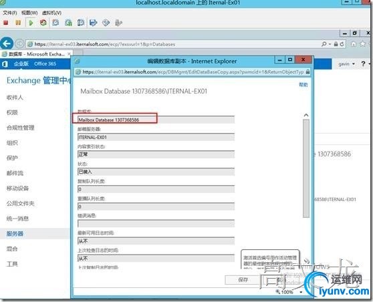
Task: Click the 100% zoom level text
Action: coord(287,292)
